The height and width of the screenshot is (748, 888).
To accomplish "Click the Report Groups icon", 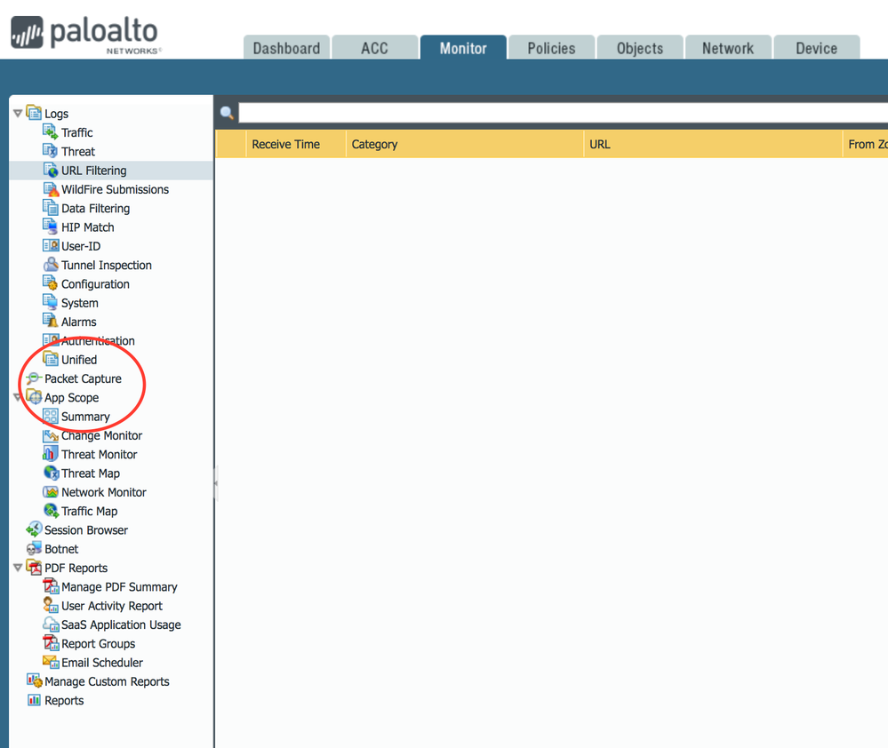I will click(51, 643).
